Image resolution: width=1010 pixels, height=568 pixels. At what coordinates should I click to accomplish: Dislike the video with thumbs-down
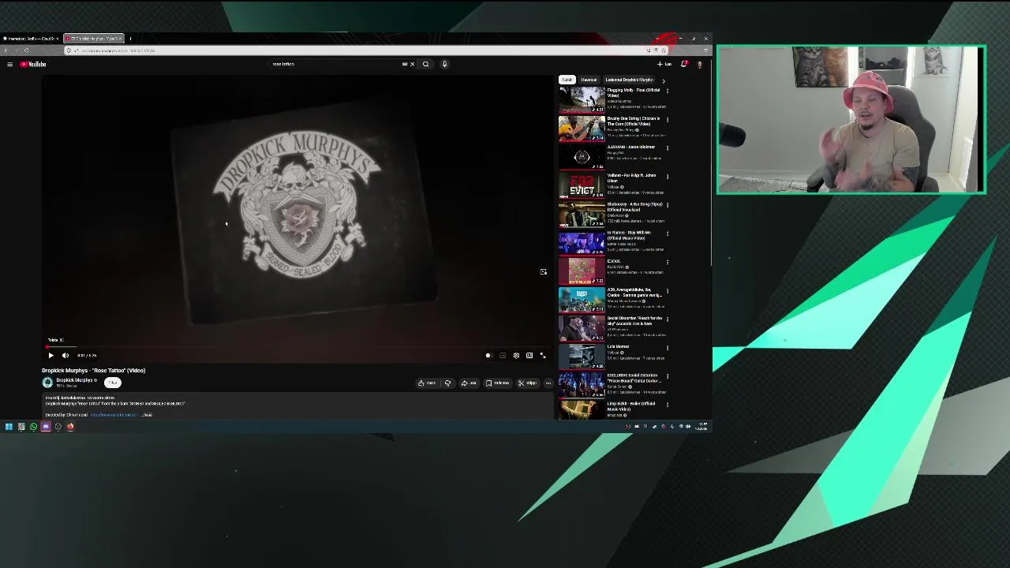click(447, 383)
